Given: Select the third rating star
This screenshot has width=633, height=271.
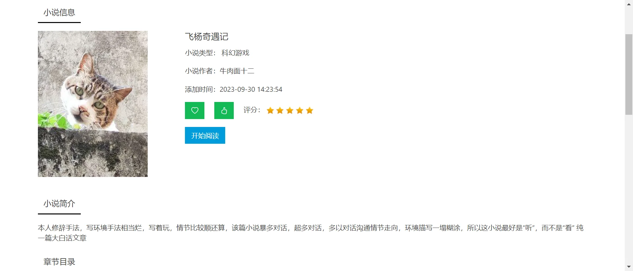Looking at the screenshot, I should point(290,111).
